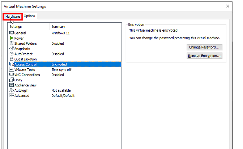Click the Appliance View icon
Image resolution: width=243 pixels, height=149 pixels.
click(x=12, y=85)
